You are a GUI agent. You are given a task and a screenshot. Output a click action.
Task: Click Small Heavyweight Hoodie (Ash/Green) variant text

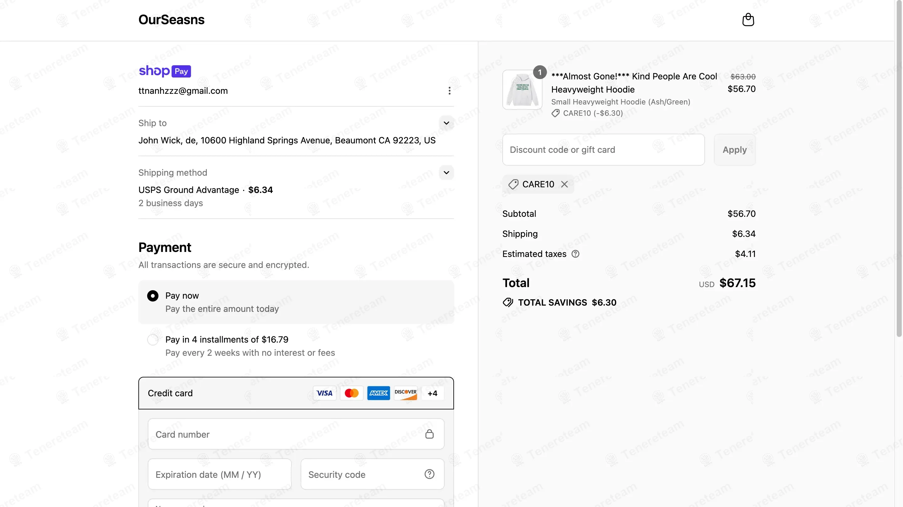[621, 102]
